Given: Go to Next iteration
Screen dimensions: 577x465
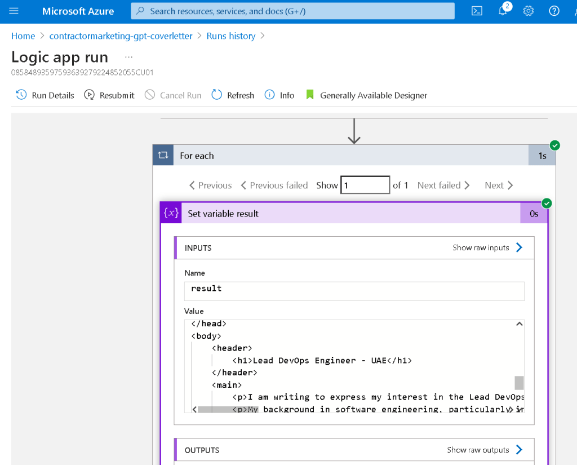Looking at the screenshot, I should point(499,185).
